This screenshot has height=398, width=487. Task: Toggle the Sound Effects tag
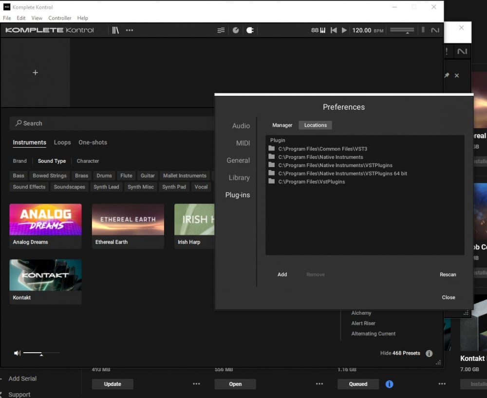click(29, 187)
